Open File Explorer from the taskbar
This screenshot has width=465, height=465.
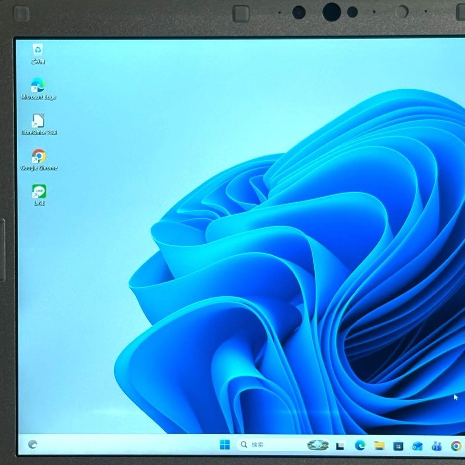point(379,446)
